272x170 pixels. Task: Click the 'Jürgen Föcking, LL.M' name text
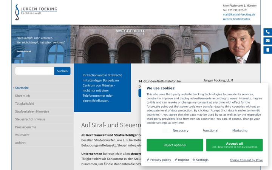pos(218,80)
